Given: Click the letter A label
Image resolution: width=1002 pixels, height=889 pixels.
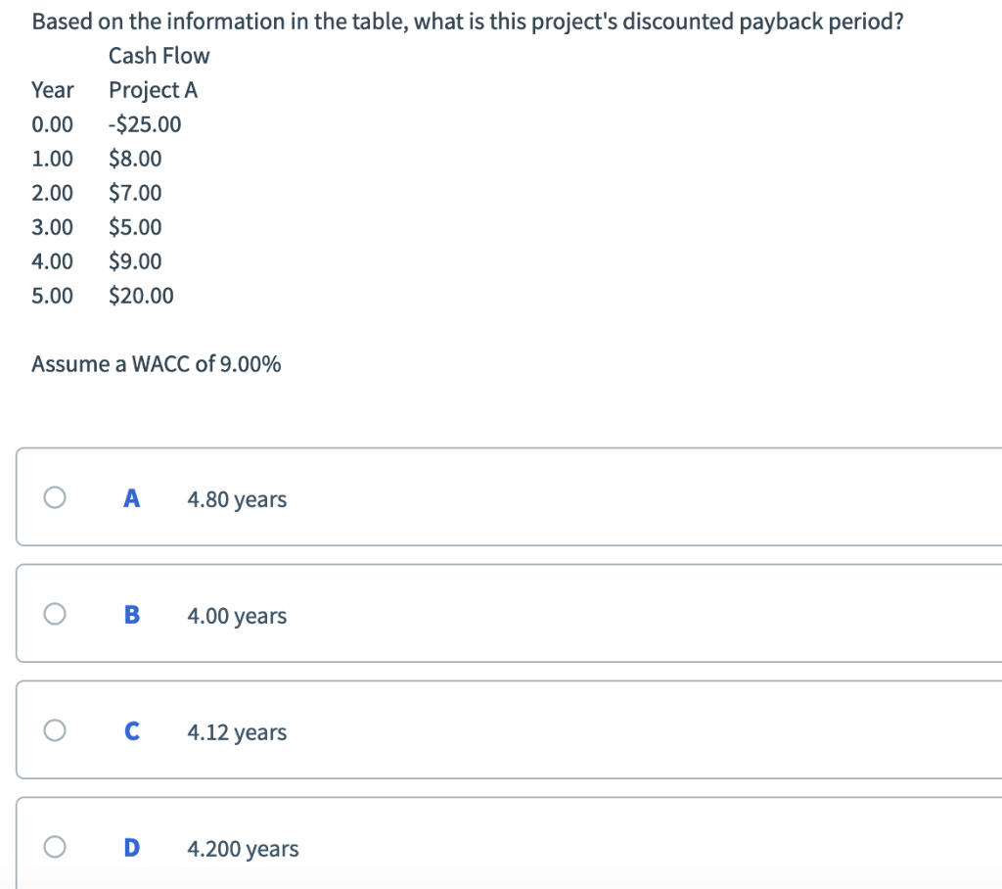Looking at the screenshot, I should (131, 497).
